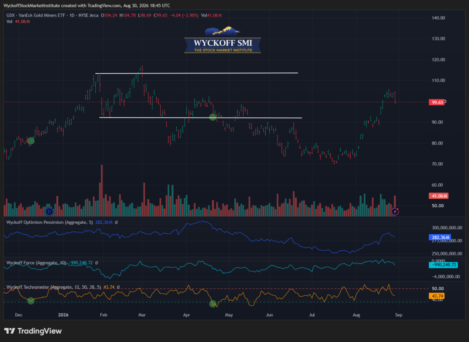This screenshot has width=469, height=342.
Task: Click the 'Dec' time axis label
Action: pyautogui.click(x=18, y=315)
